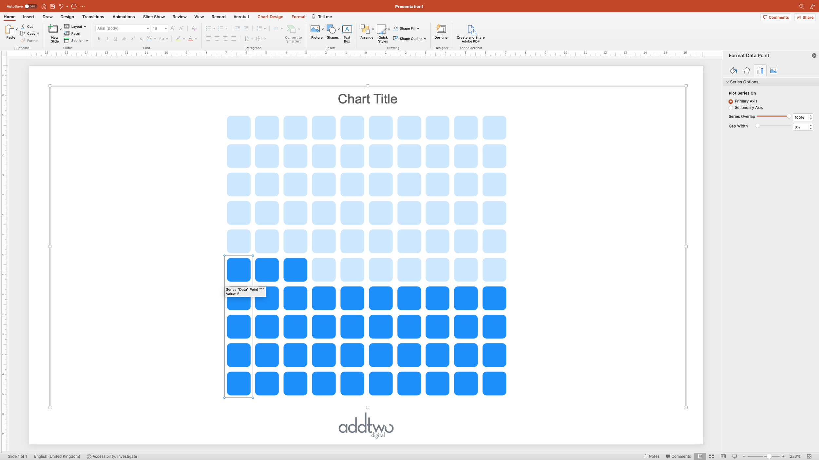This screenshot has width=819, height=460.
Task: Click the Gap Width slider handle
Action: 758,126
